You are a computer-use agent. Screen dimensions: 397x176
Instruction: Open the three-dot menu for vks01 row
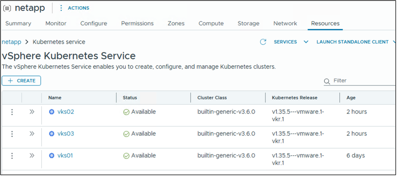pos(12,156)
